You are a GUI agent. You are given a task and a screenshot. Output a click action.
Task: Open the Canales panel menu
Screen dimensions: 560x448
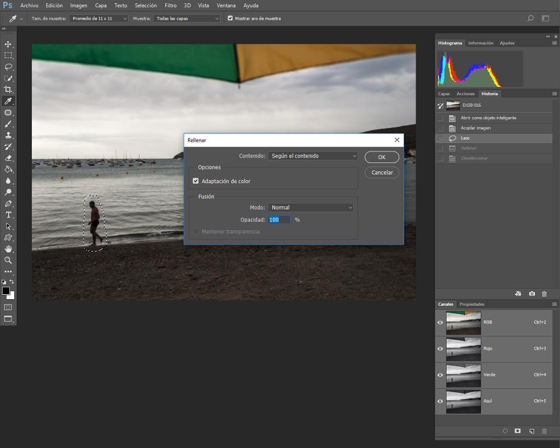(555, 304)
